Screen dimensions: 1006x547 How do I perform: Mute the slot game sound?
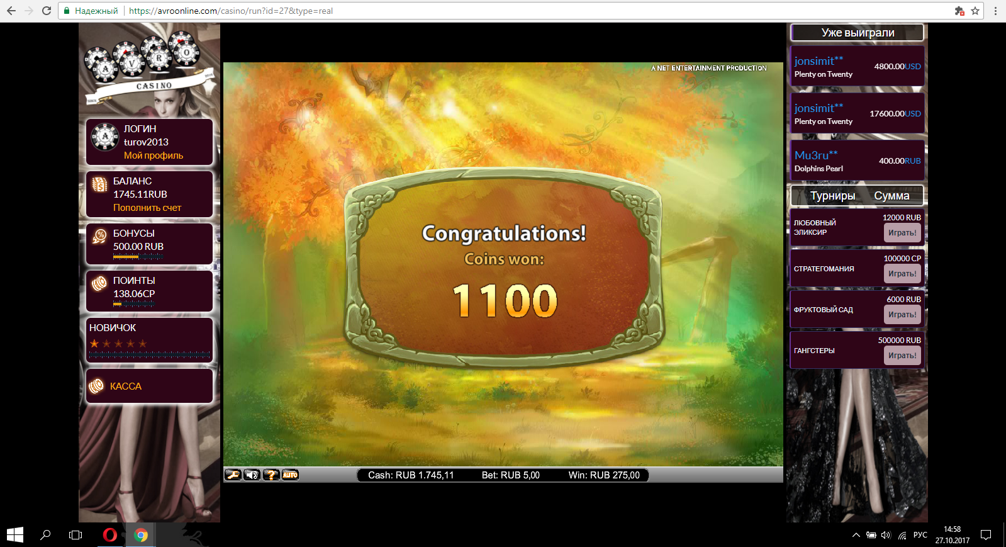252,475
